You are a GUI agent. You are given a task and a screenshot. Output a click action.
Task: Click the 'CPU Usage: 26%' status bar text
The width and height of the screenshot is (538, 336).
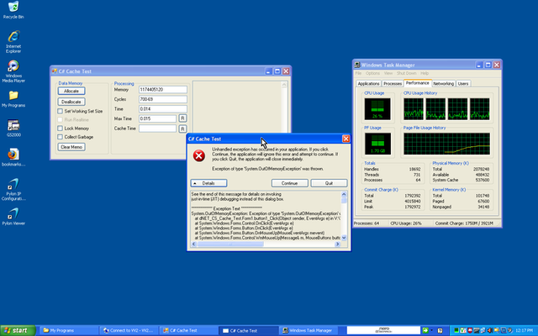point(405,223)
